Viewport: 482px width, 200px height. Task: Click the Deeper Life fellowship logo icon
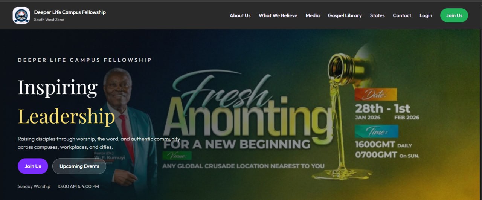pos(21,15)
